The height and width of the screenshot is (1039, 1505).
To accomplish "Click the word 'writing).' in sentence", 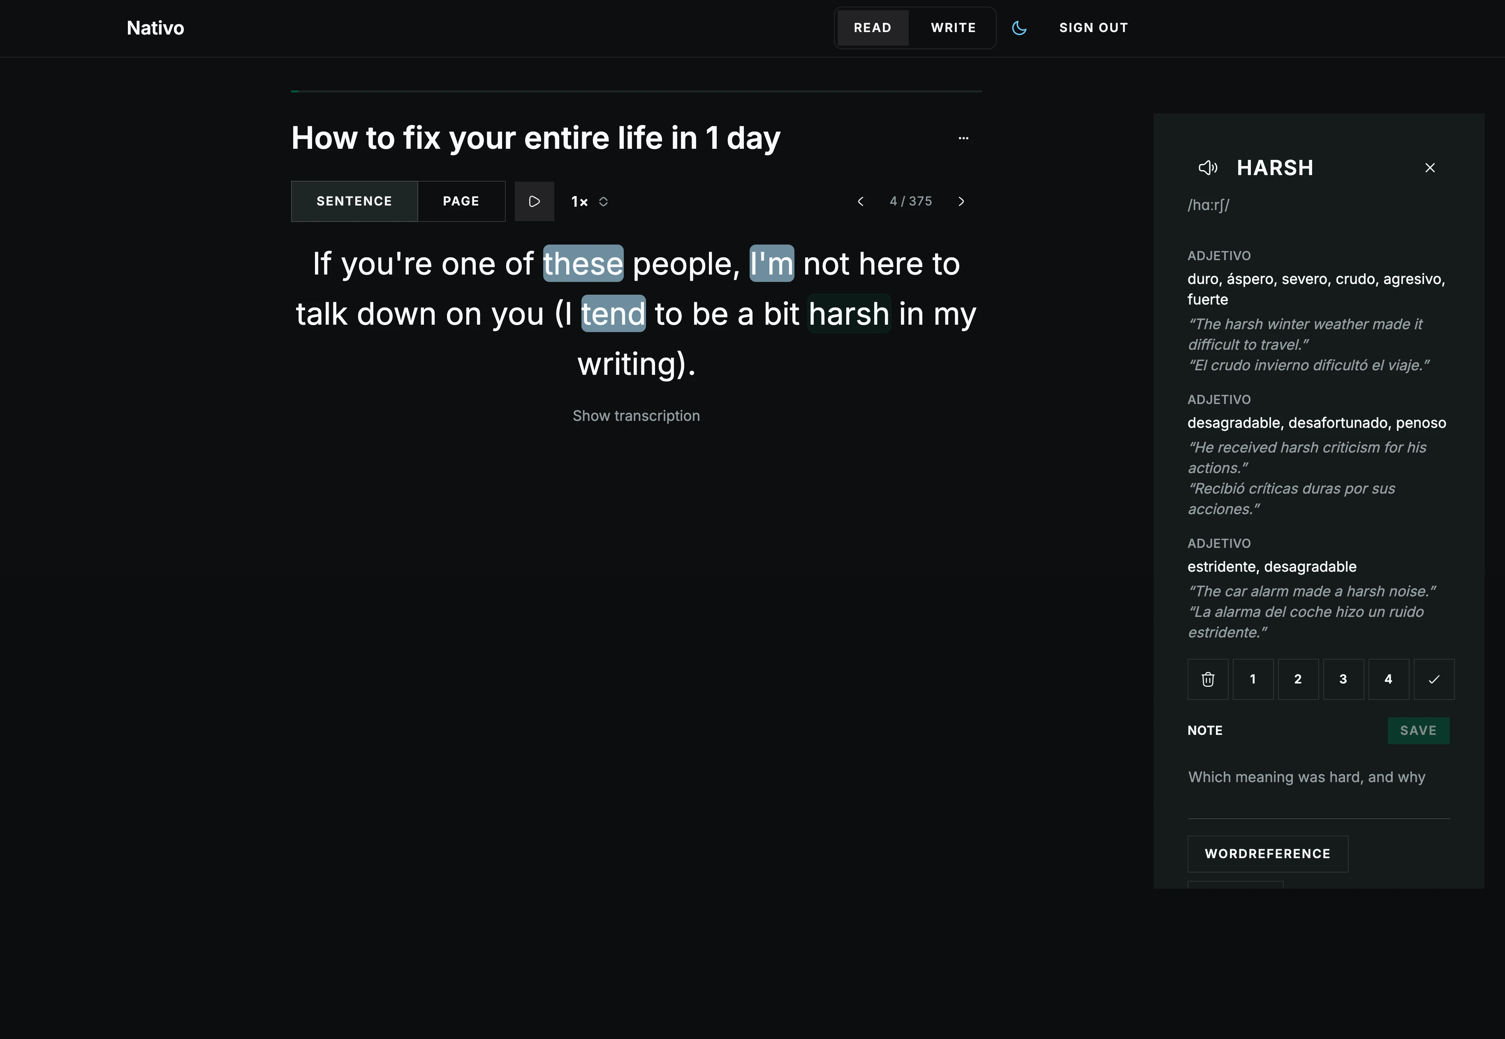I will pyautogui.click(x=636, y=364).
